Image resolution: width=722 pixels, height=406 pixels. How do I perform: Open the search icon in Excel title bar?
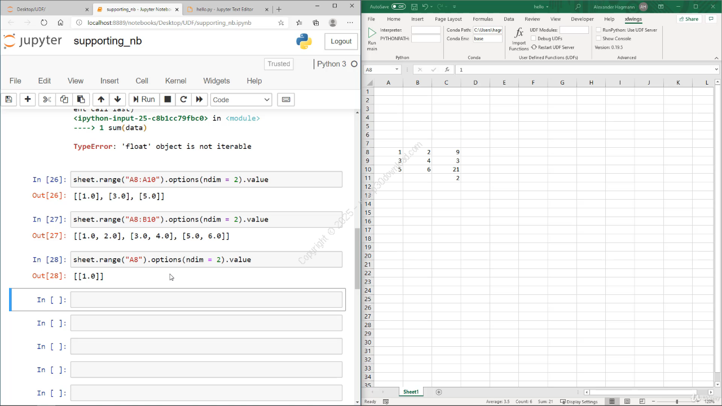(578, 6)
